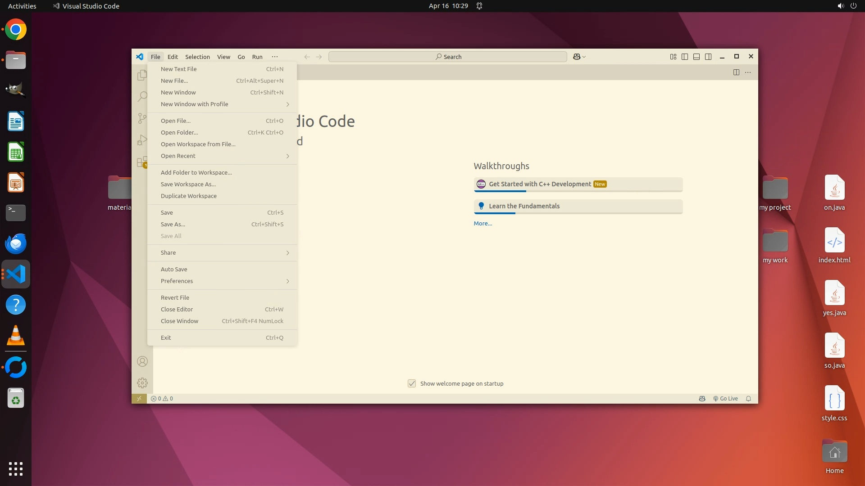Open the Accounts icon in activity bar

[x=142, y=361]
